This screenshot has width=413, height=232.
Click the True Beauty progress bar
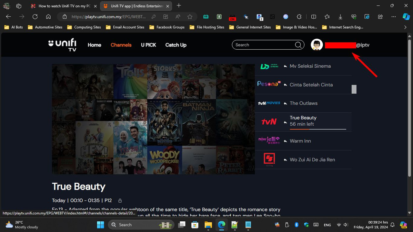(318, 129)
